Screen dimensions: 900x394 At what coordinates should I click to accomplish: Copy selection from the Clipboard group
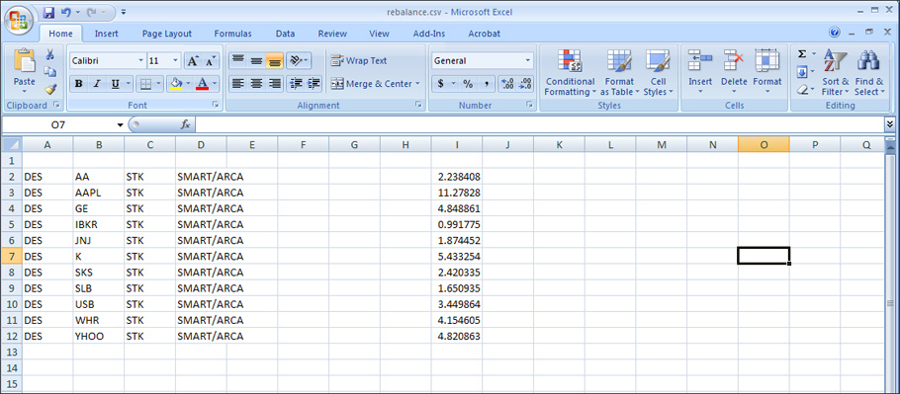(x=49, y=72)
